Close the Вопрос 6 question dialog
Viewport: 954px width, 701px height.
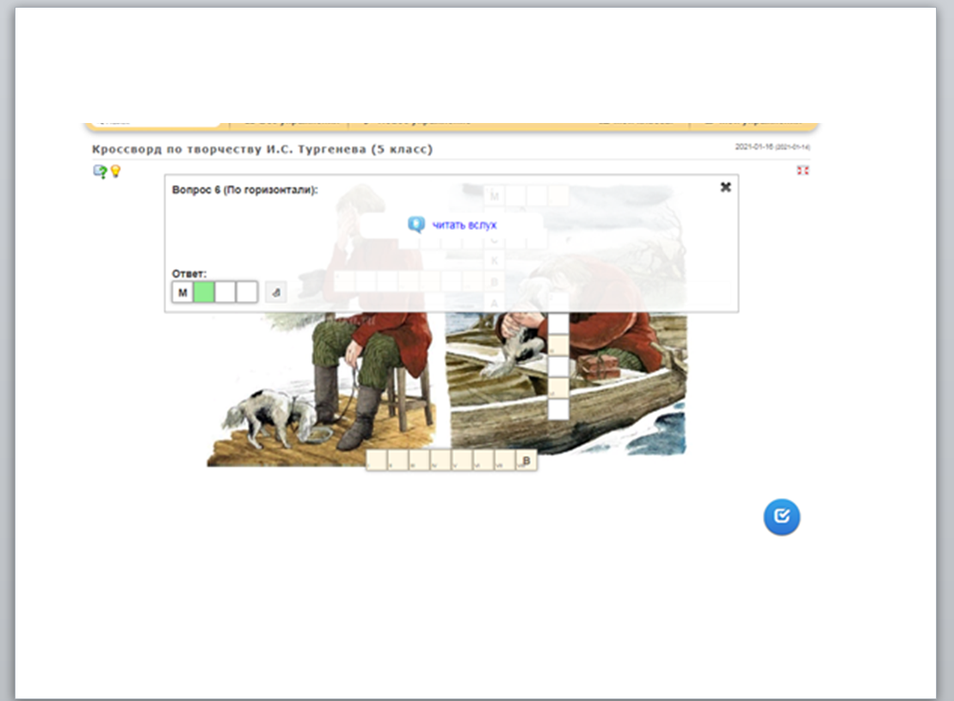(x=725, y=187)
